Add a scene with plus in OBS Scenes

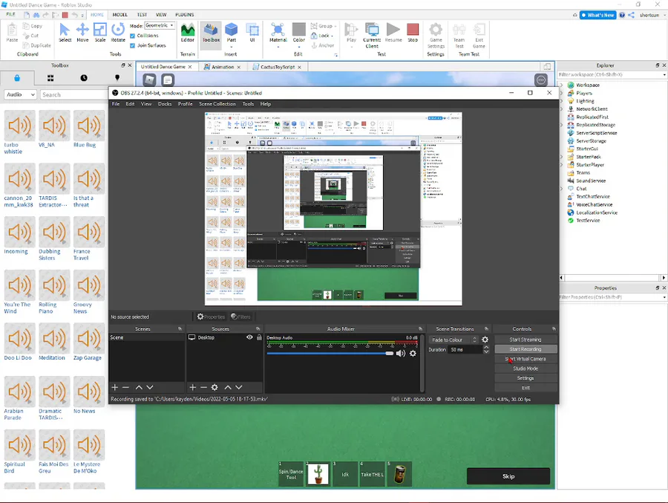coord(114,387)
